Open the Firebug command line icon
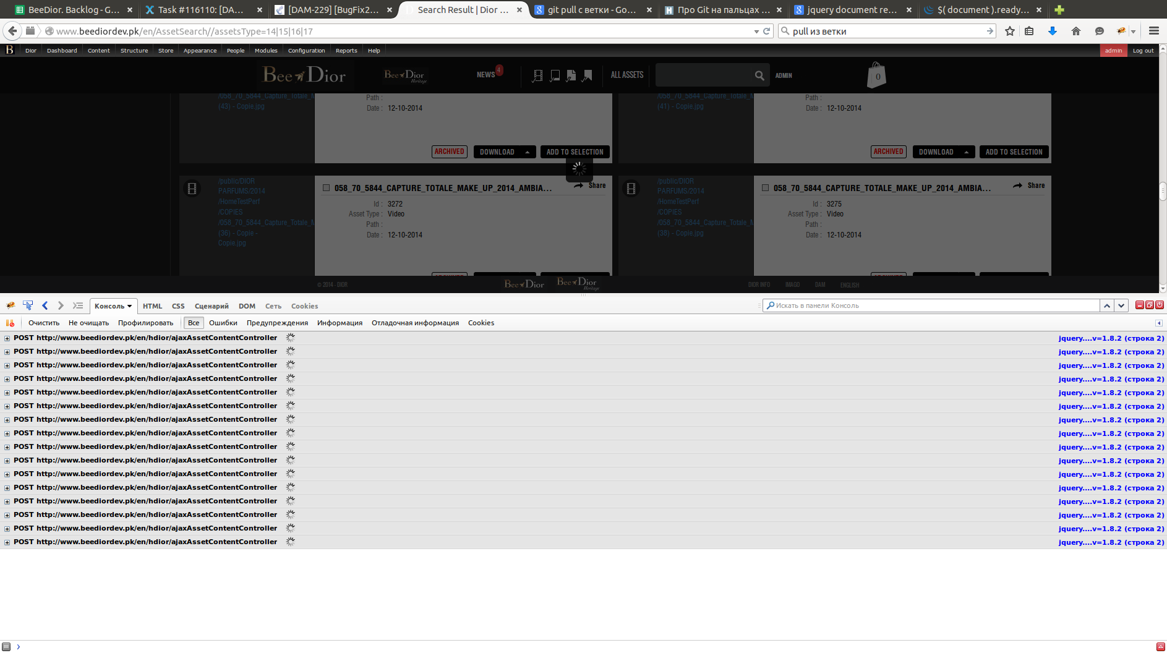 click(78, 305)
